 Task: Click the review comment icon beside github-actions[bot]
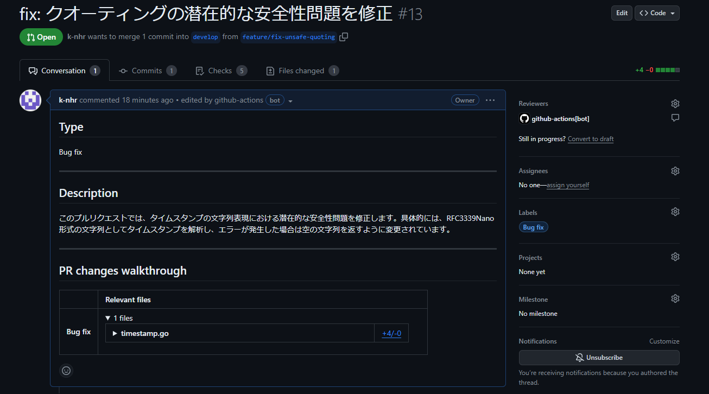[x=675, y=118]
